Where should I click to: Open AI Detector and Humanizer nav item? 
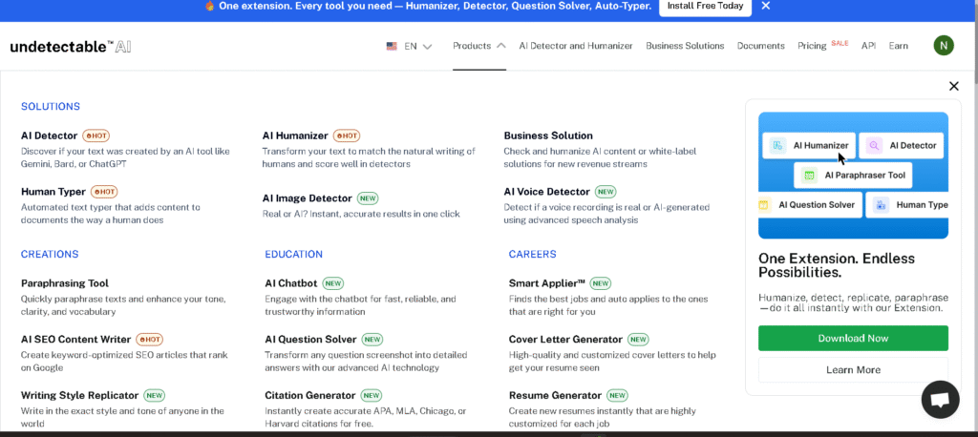point(576,46)
